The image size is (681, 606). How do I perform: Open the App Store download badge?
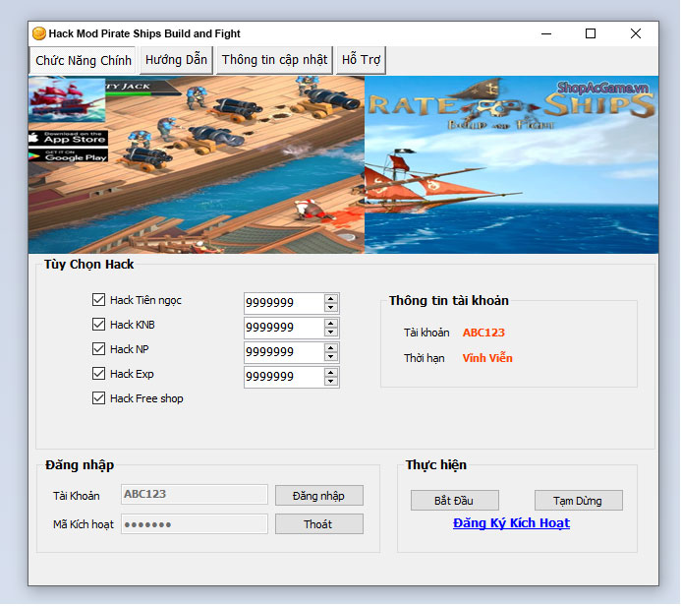68,139
